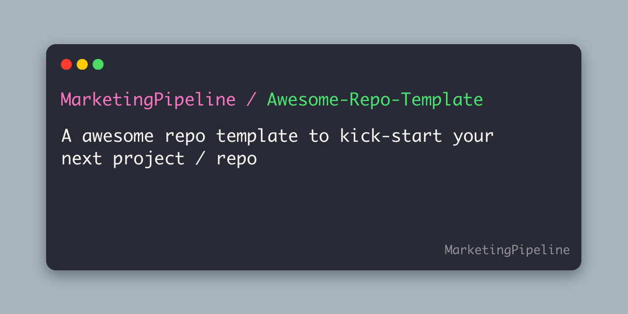Click the red close dot

(66, 64)
